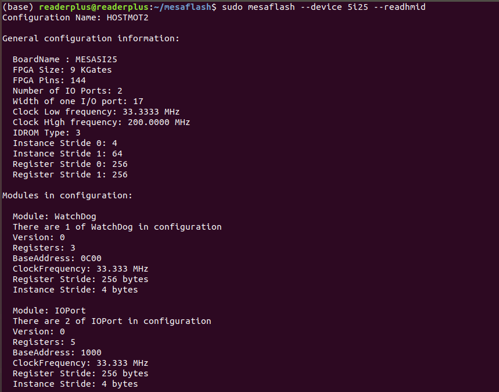Image resolution: width=499 pixels, height=392 pixels.
Task: Click the 'Configuration Name: HOSTMOT2' line
Action: pos(76,17)
